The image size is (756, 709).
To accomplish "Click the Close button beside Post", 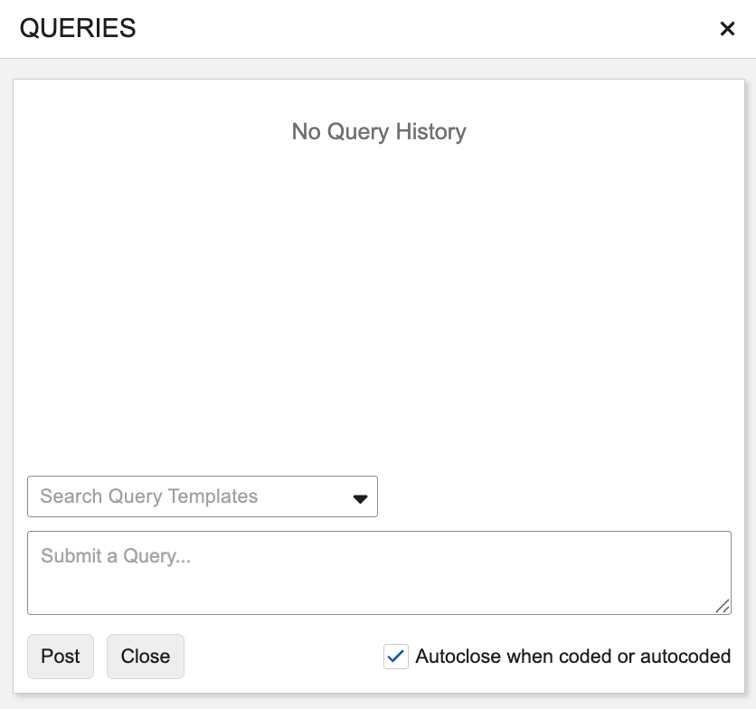I will (146, 657).
